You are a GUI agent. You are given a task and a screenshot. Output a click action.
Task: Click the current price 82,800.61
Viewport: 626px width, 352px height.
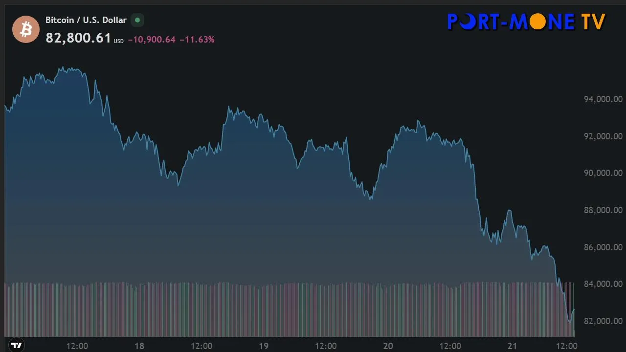78,38
